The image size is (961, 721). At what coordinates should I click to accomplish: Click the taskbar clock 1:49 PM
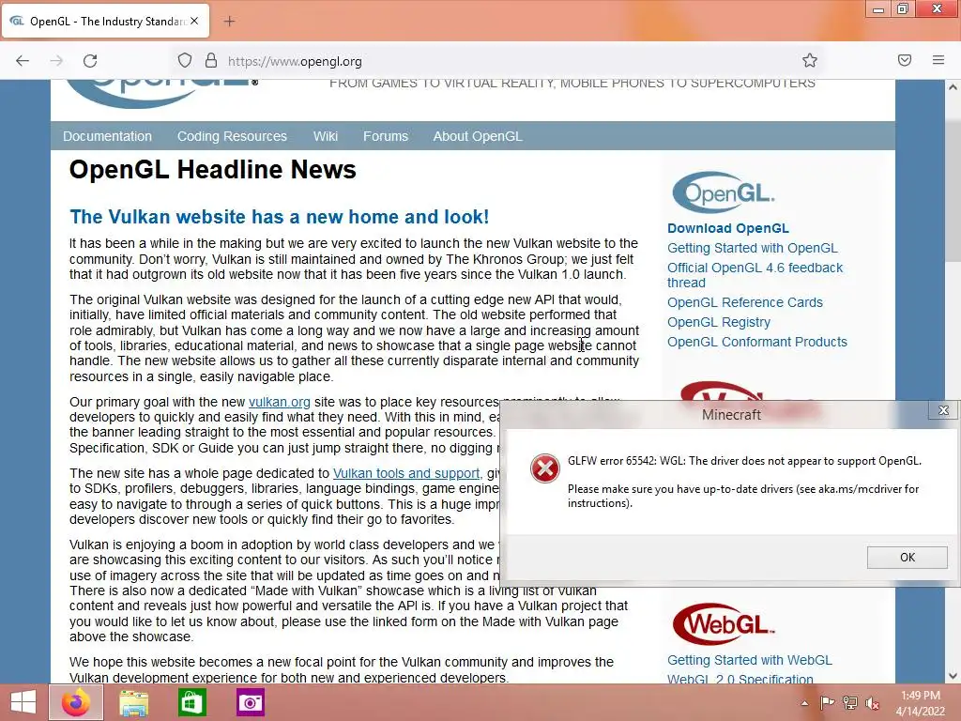921,703
